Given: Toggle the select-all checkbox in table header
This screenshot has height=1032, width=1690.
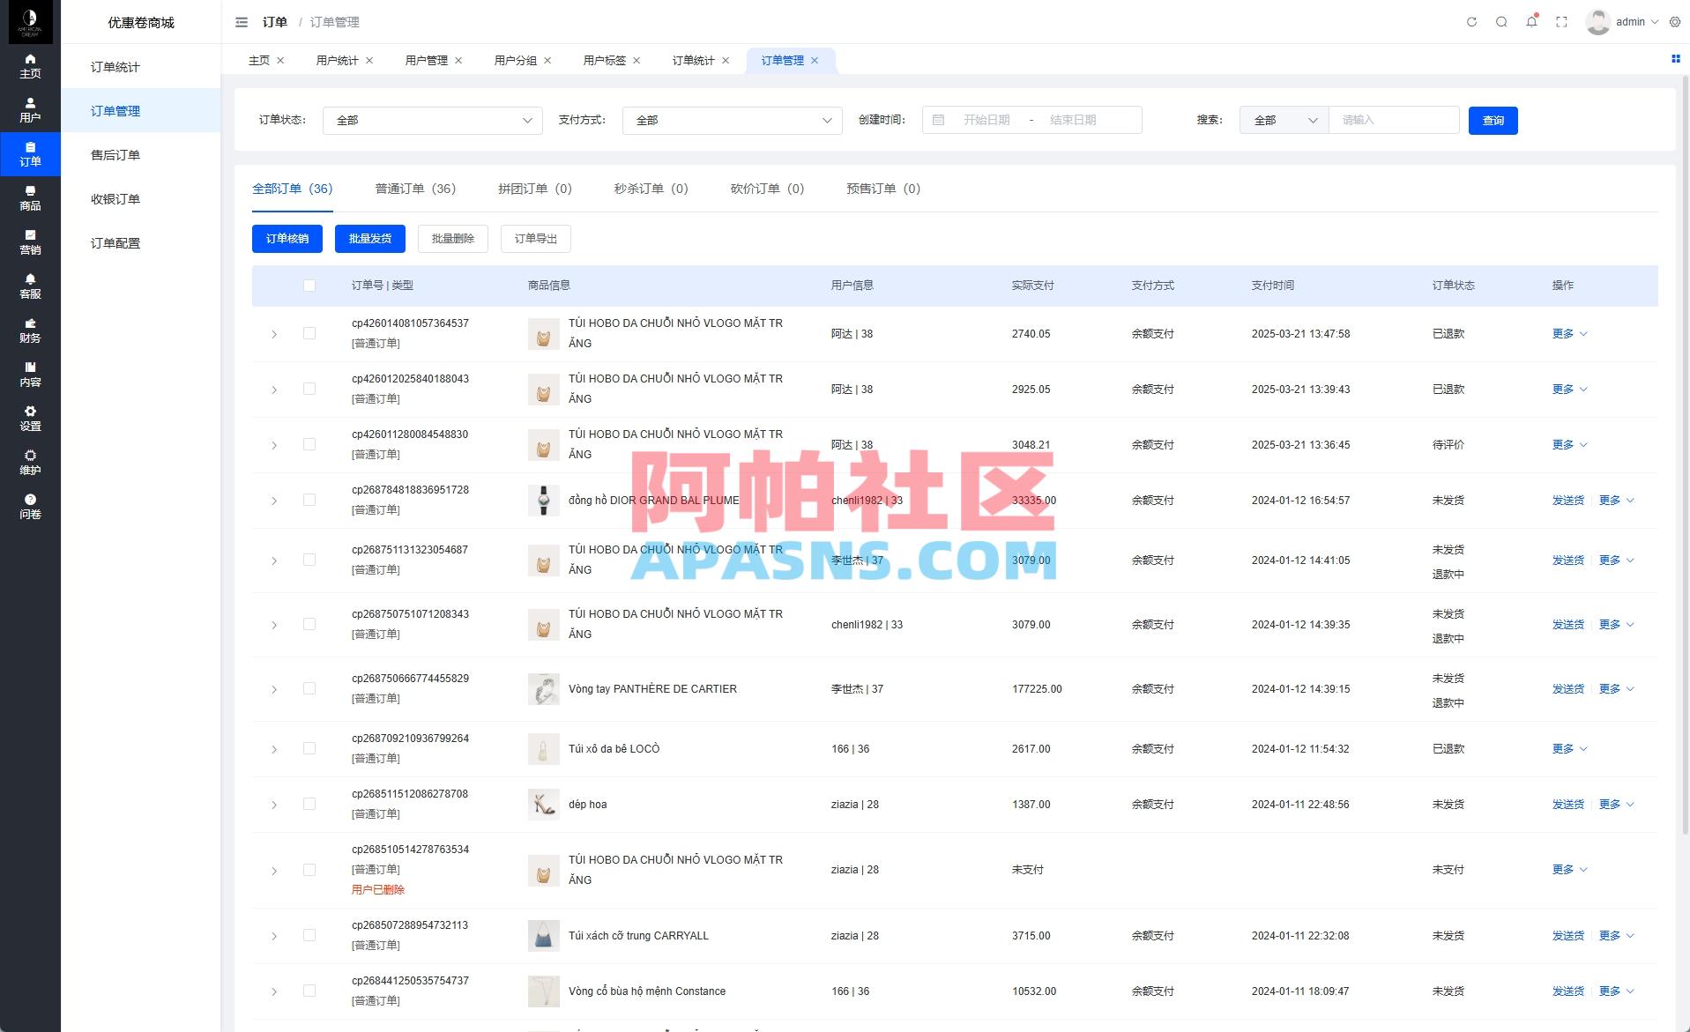Looking at the screenshot, I should click(309, 286).
